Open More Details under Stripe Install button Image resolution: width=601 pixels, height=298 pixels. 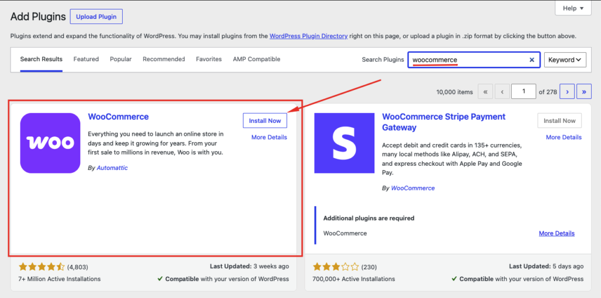tap(564, 137)
